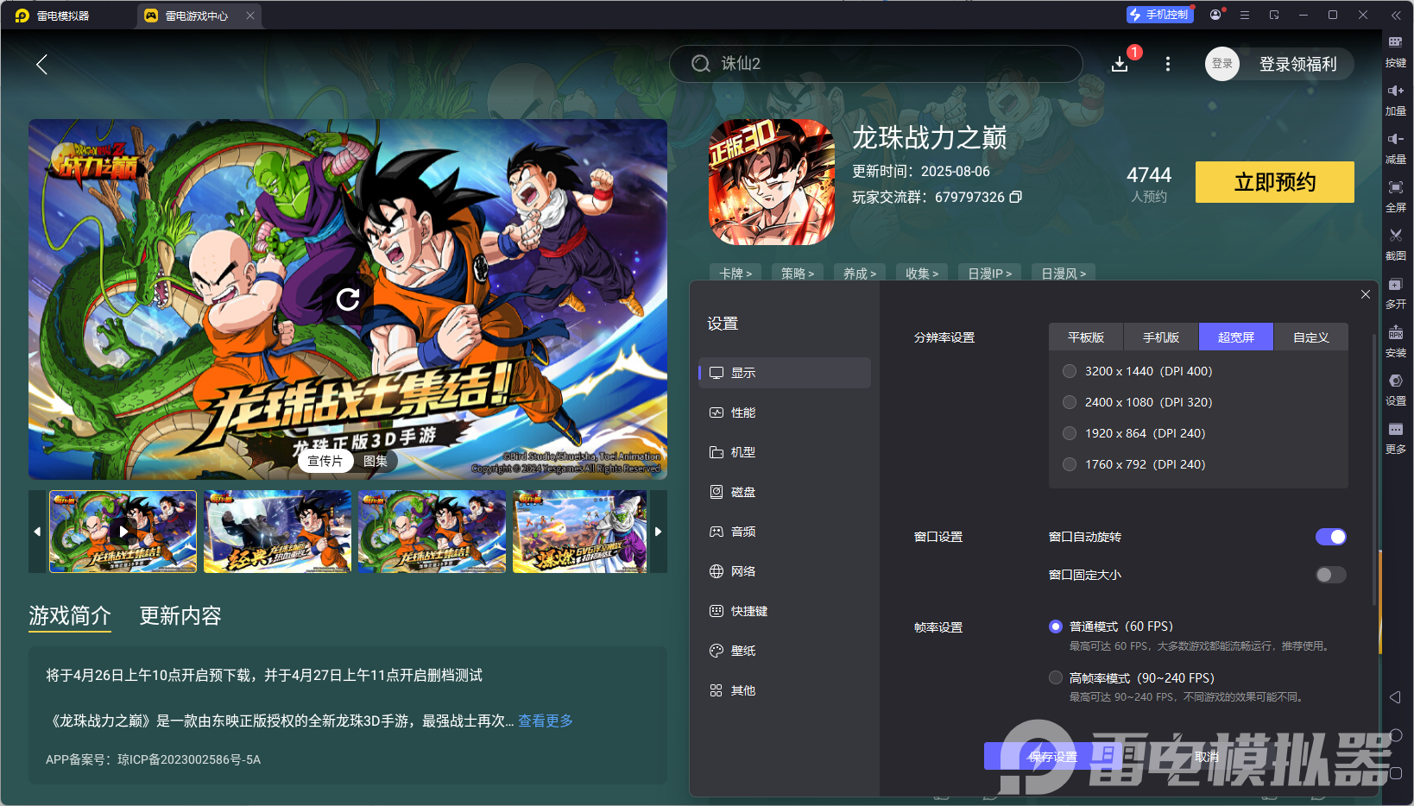The height and width of the screenshot is (806, 1414).
Task: Open the 按键 keymapping tool
Action: coord(1395,51)
